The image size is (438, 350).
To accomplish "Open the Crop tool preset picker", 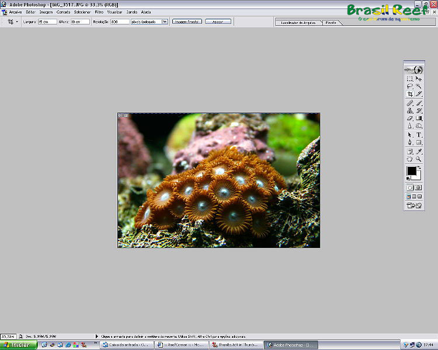I will (13, 22).
